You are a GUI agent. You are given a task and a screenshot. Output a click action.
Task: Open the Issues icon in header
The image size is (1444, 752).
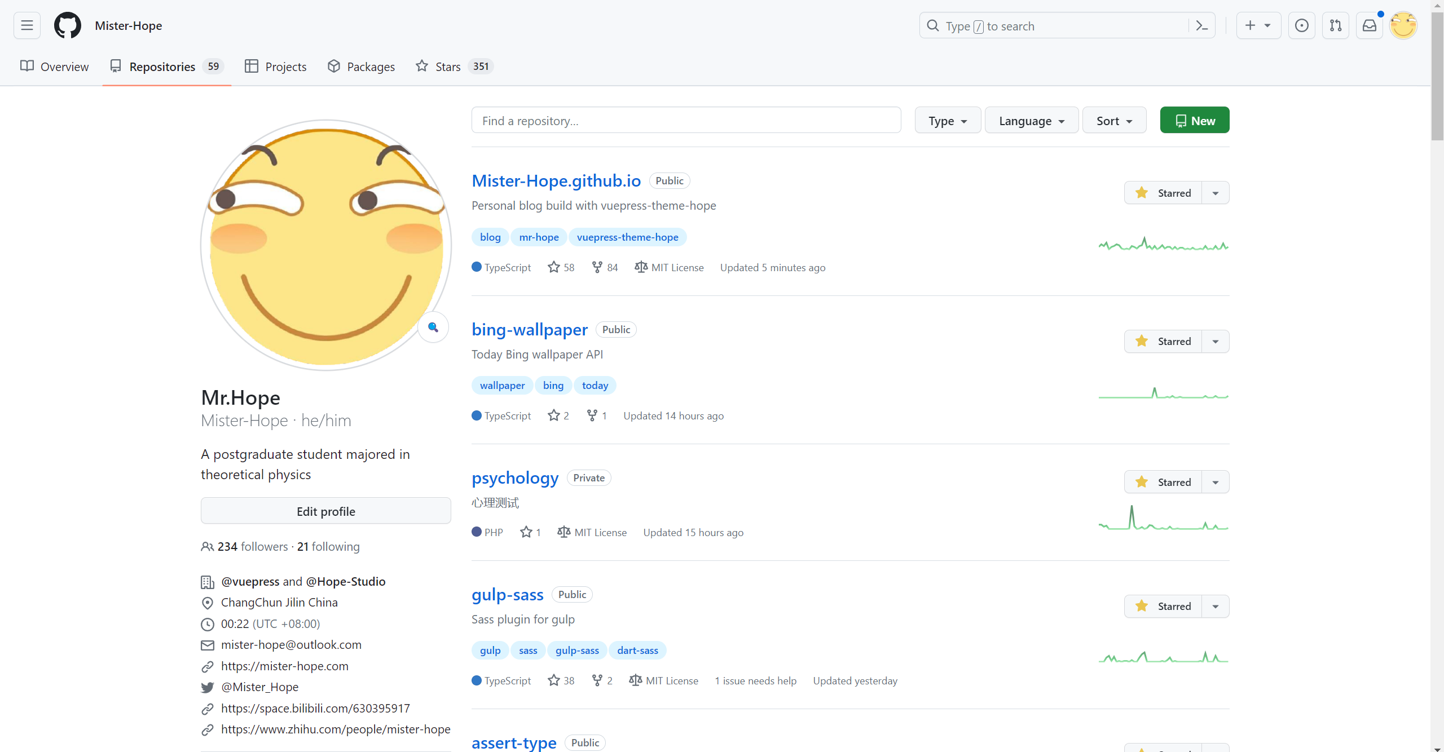pos(1301,25)
